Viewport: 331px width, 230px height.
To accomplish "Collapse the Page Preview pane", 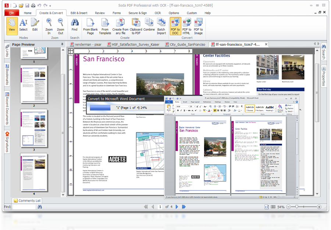I will pos(62,44).
